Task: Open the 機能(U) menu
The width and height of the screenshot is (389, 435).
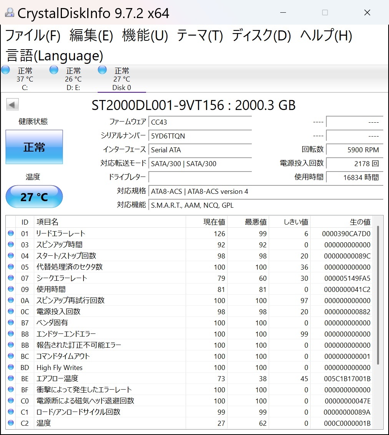Action: point(145,35)
